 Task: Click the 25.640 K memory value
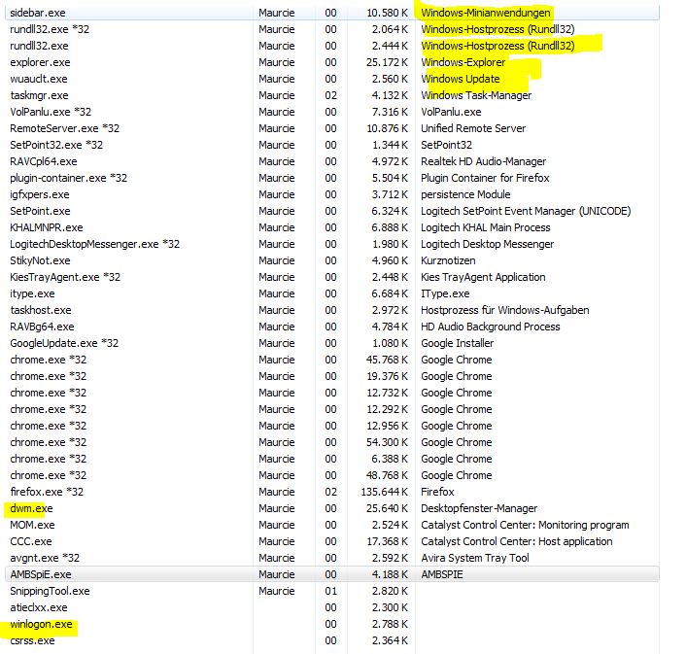point(387,509)
